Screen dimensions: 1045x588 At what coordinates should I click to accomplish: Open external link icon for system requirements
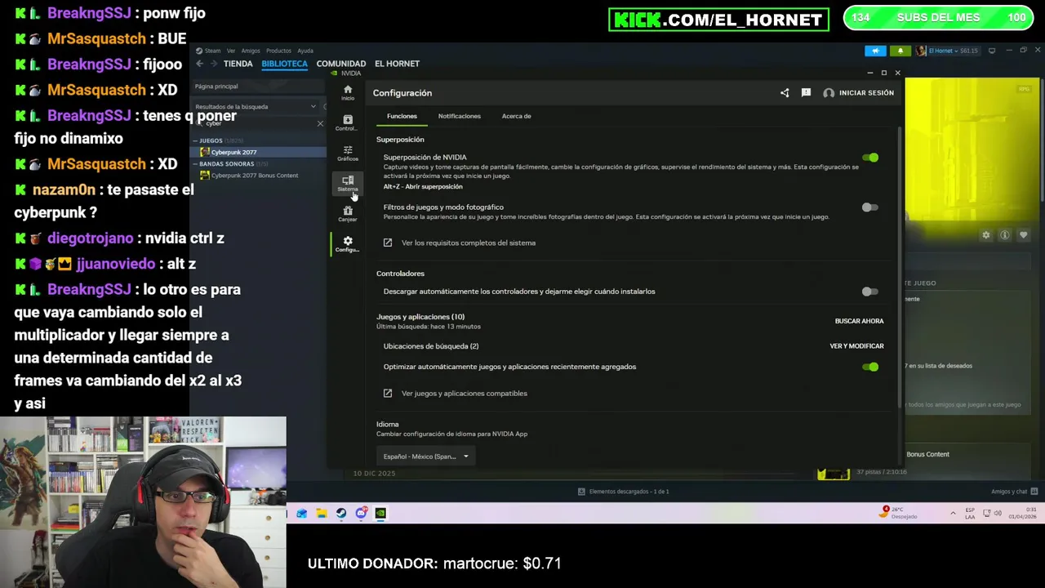click(388, 243)
